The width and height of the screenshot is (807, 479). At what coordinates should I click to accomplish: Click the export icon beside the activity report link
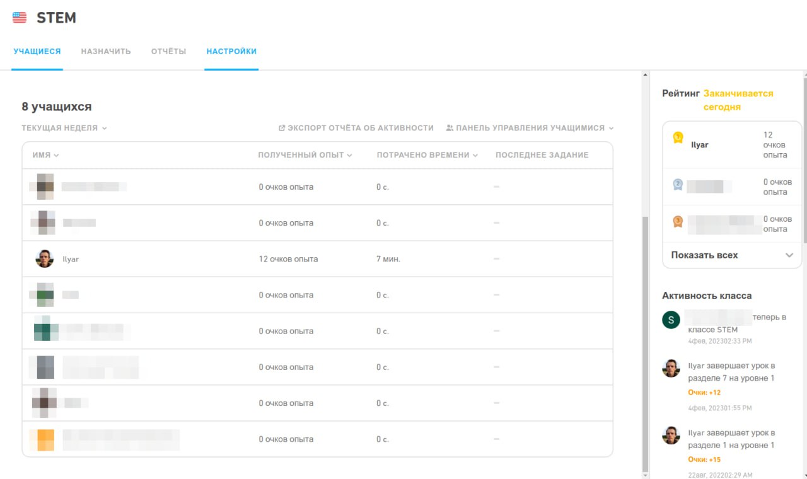tap(282, 128)
